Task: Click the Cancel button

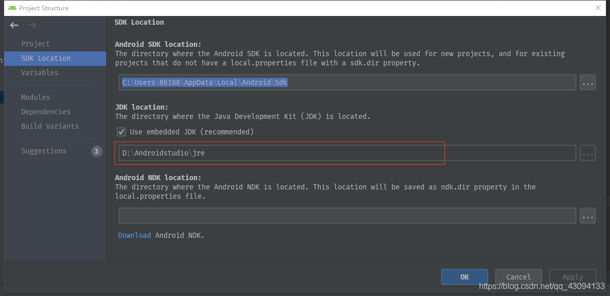Action: tap(519, 277)
